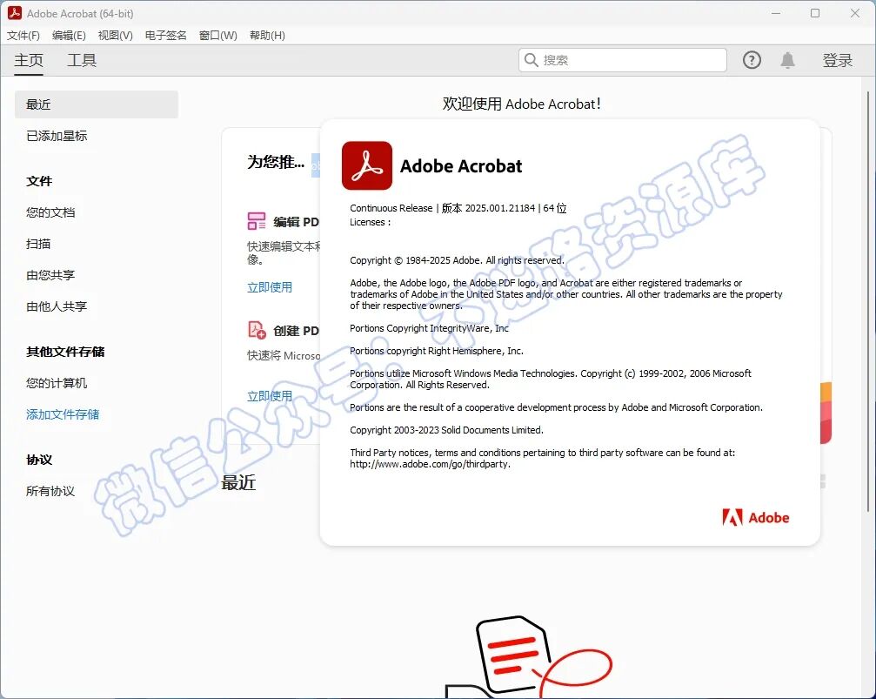
Task: Open the 窗口(W) menu
Action: pos(217,35)
